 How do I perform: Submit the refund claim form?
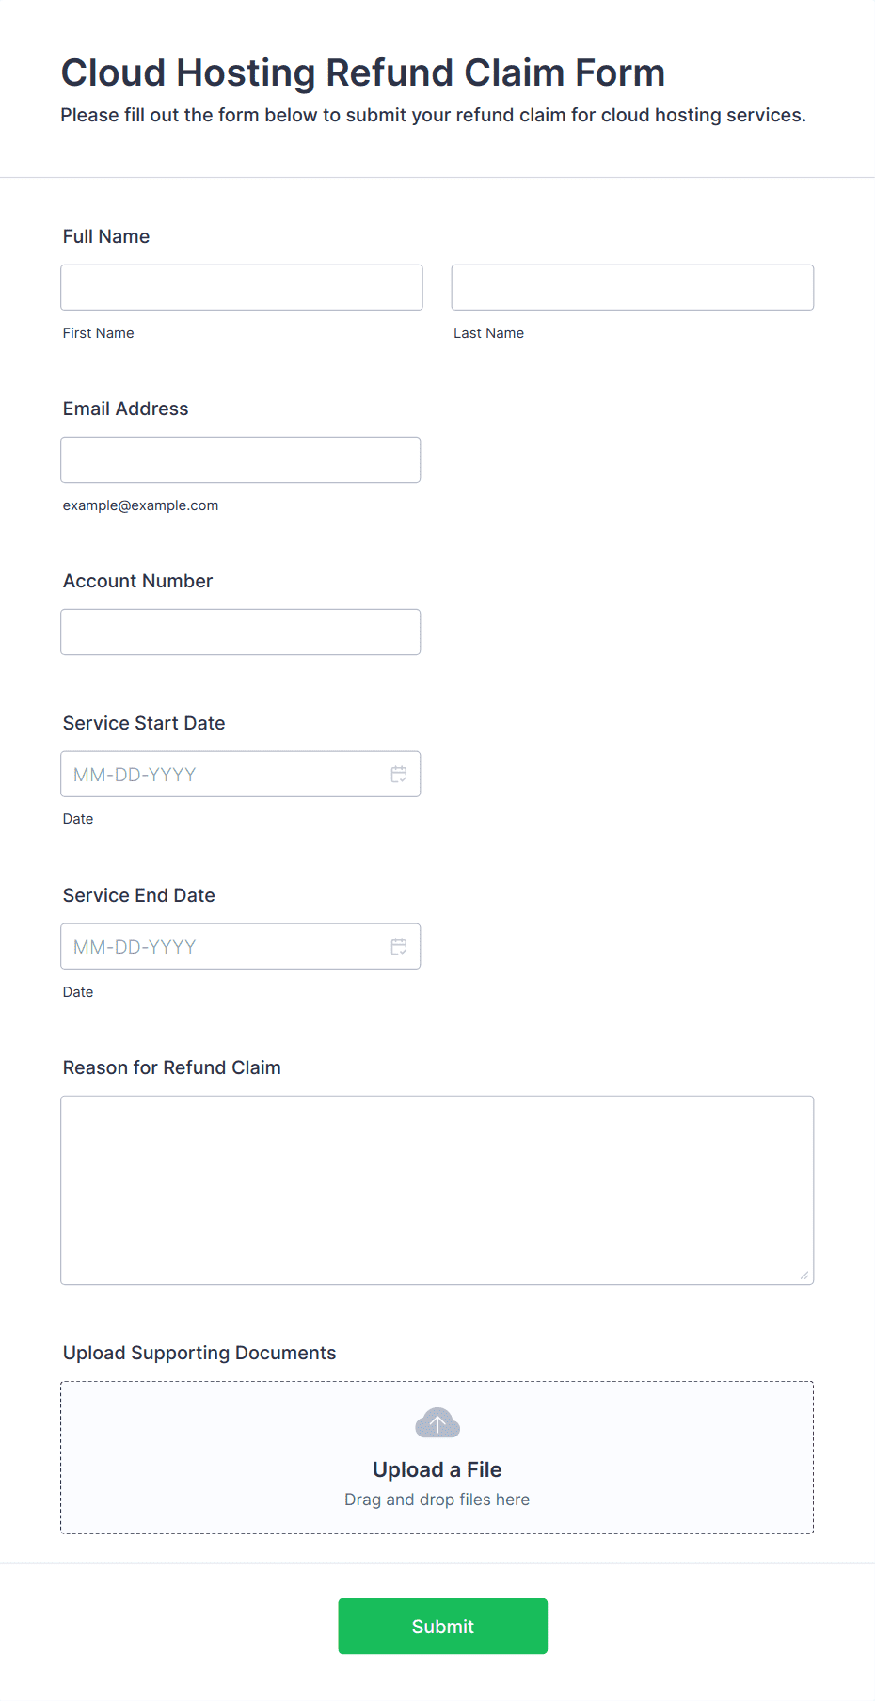(x=443, y=1626)
